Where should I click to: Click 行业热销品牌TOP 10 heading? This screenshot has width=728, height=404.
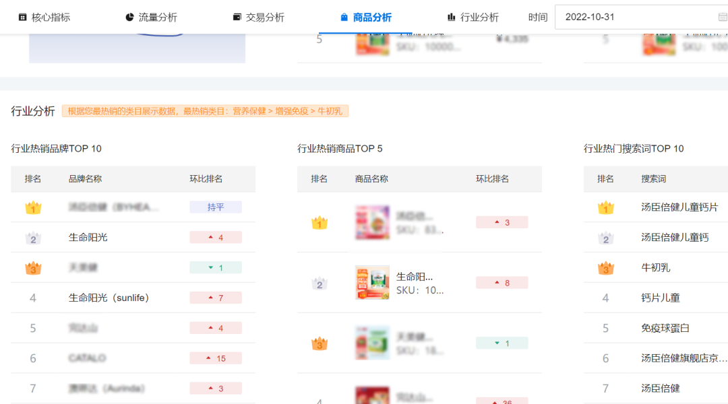56,149
